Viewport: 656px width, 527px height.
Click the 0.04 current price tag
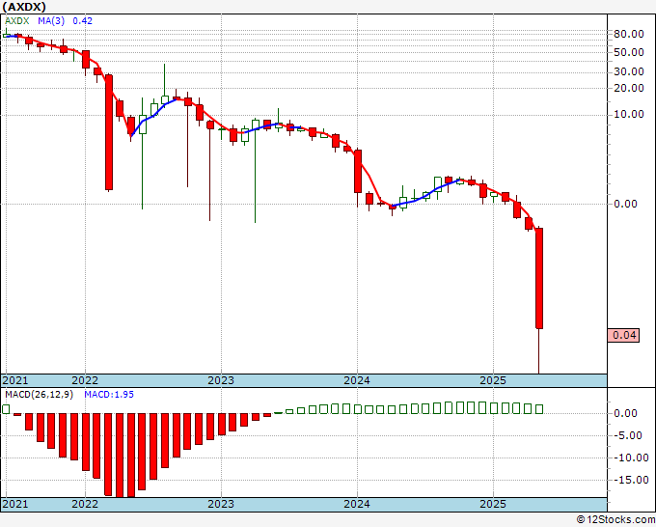(623, 335)
